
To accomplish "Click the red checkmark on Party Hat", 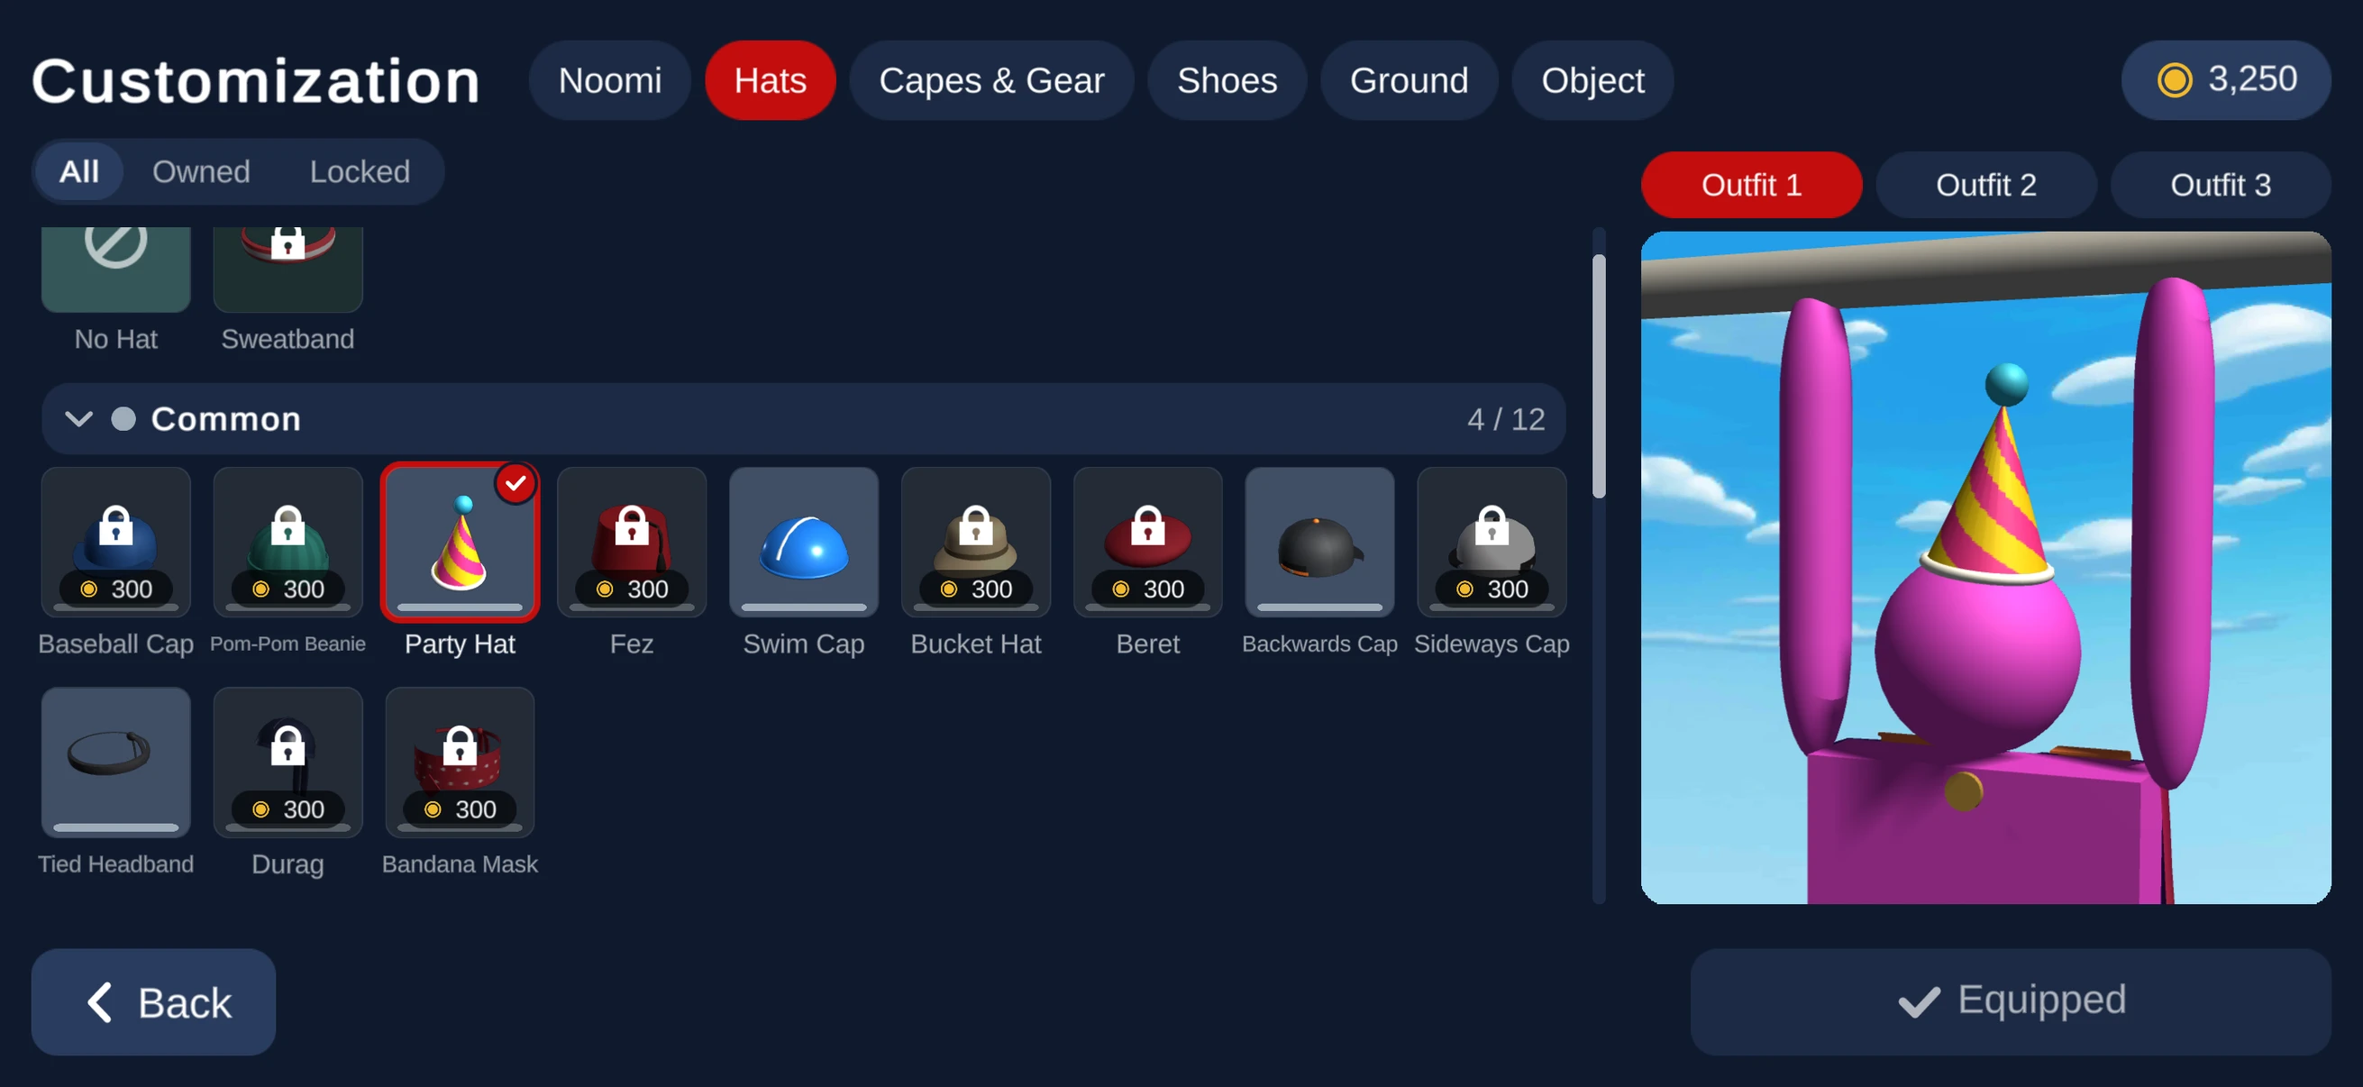I will pyautogui.click(x=515, y=482).
